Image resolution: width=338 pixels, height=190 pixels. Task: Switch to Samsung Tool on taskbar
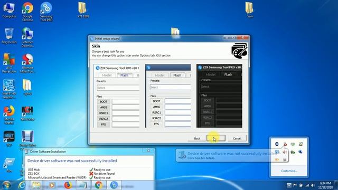coord(114,185)
